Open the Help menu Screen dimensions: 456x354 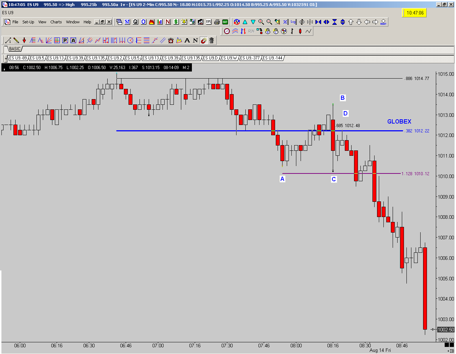pyautogui.click(x=87, y=22)
